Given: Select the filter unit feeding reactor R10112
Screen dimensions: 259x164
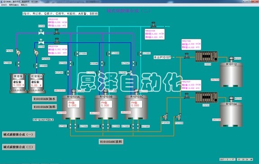Looking at the screenshot, I should point(206,57).
